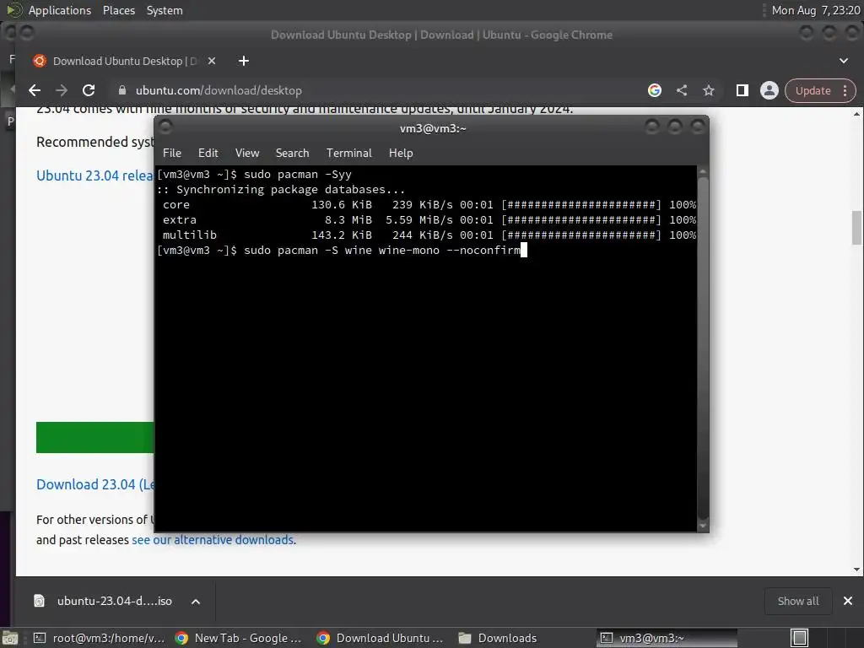The height and width of the screenshot is (648, 864).
Task: Open terminal File menu
Action: tap(172, 154)
